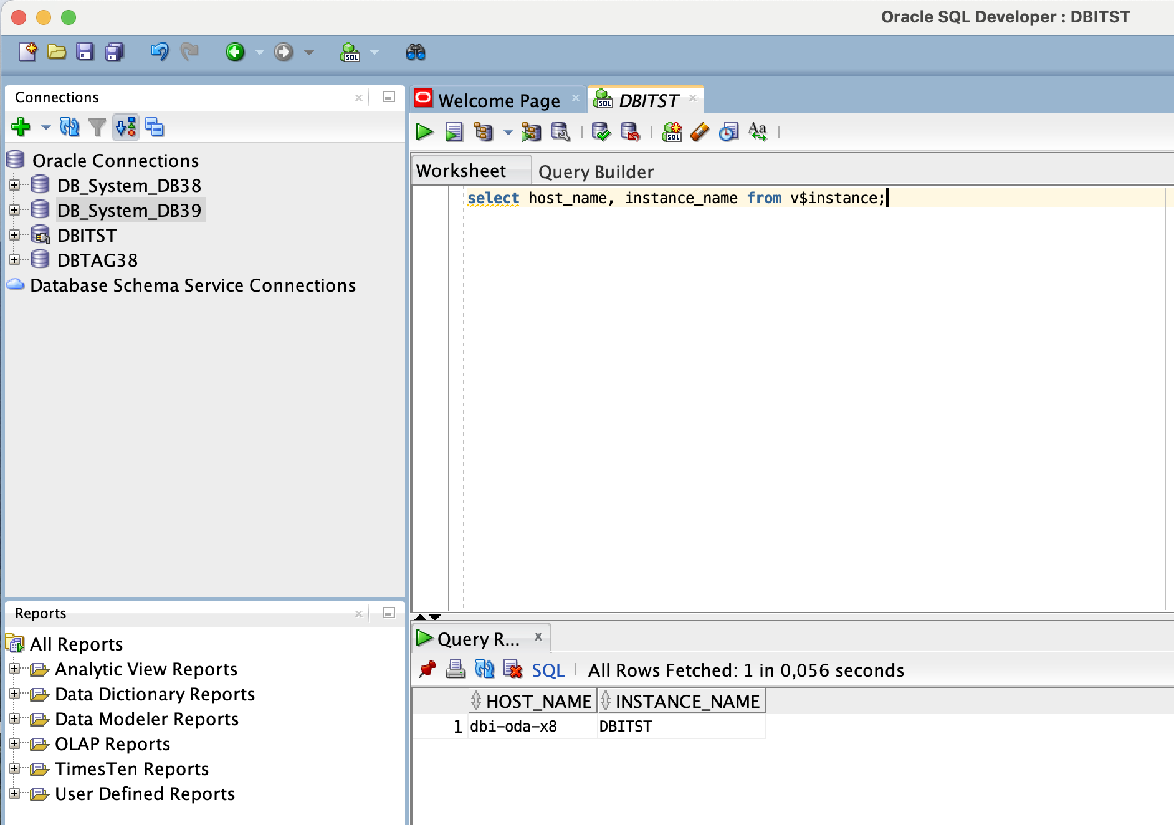Click the SQL History clock icon
Screen dimensions: 1174x825
(728, 131)
